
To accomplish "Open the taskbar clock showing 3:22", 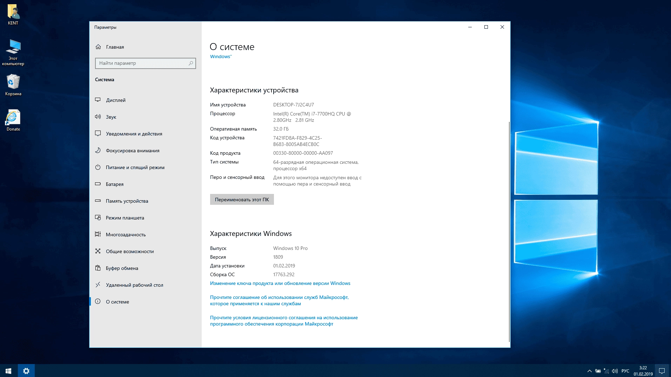I will [x=643, y=371].
